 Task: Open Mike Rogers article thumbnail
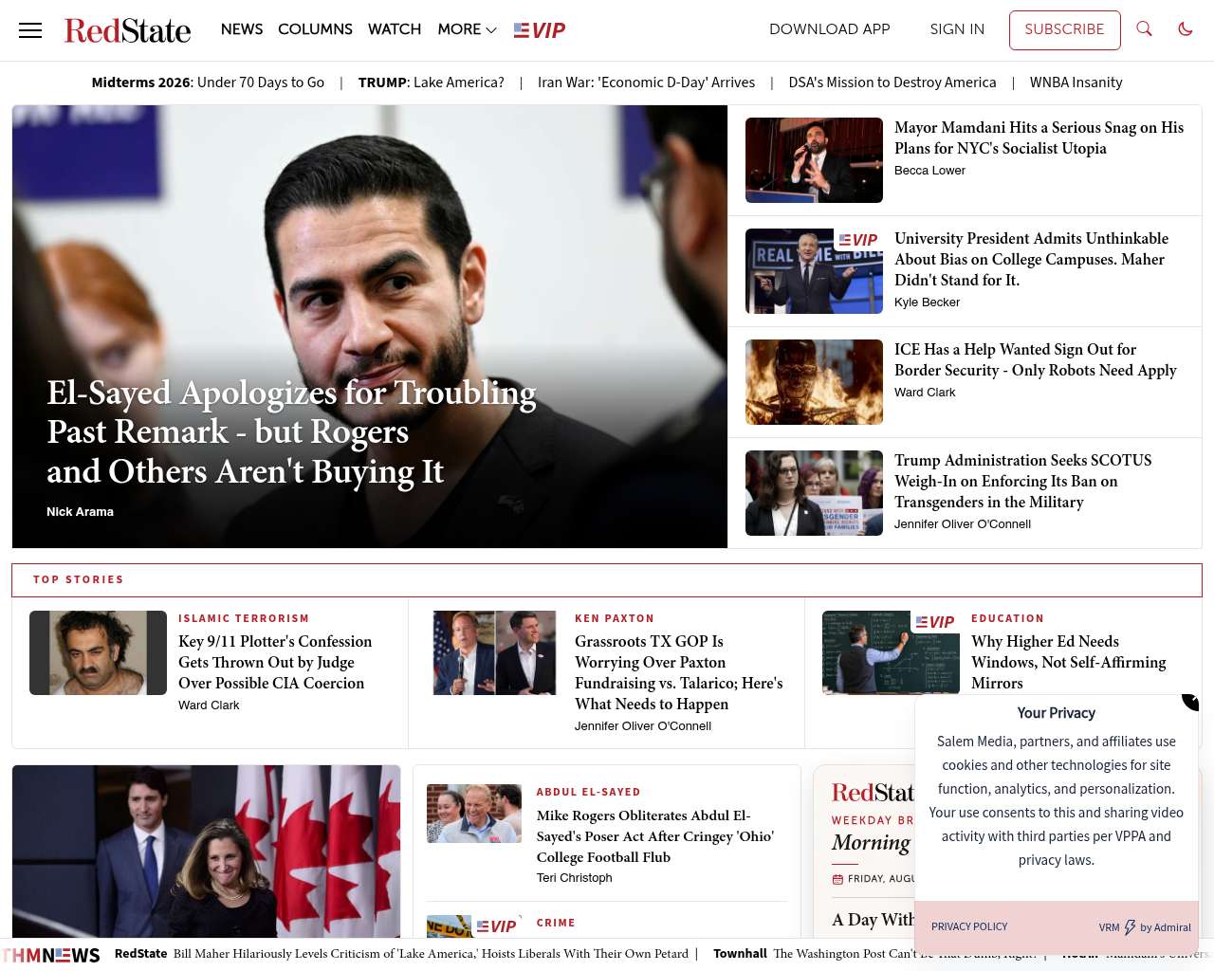pyautogui.click(x=474, y=814)
